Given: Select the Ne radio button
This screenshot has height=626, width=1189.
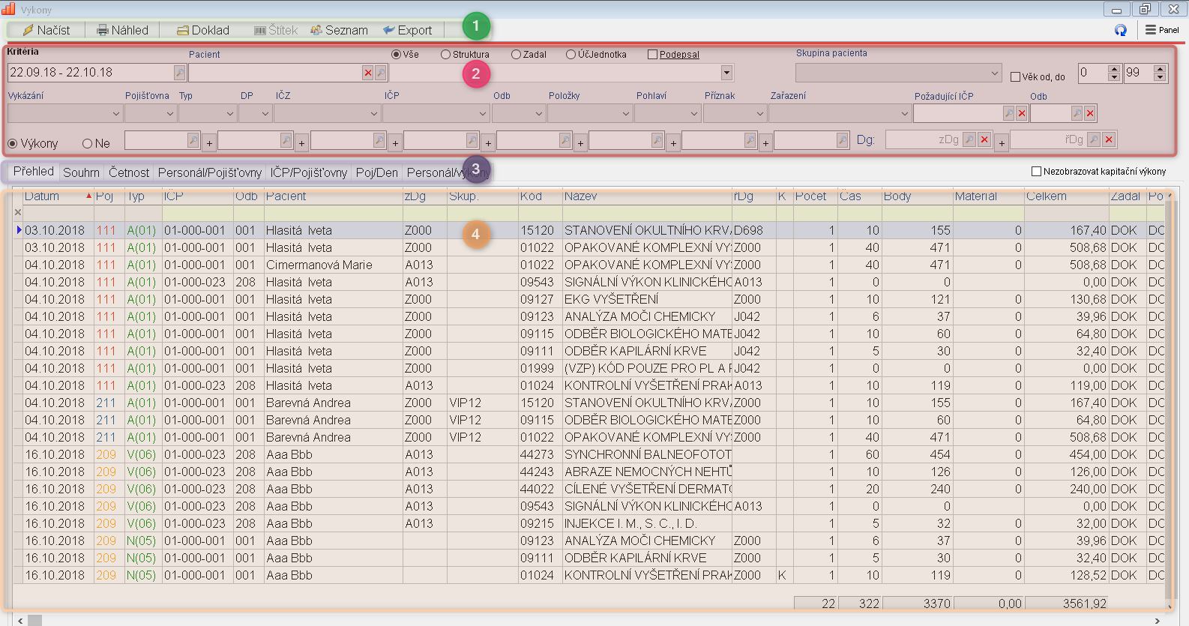Looking at the screenshot, I should pos(88,144).
